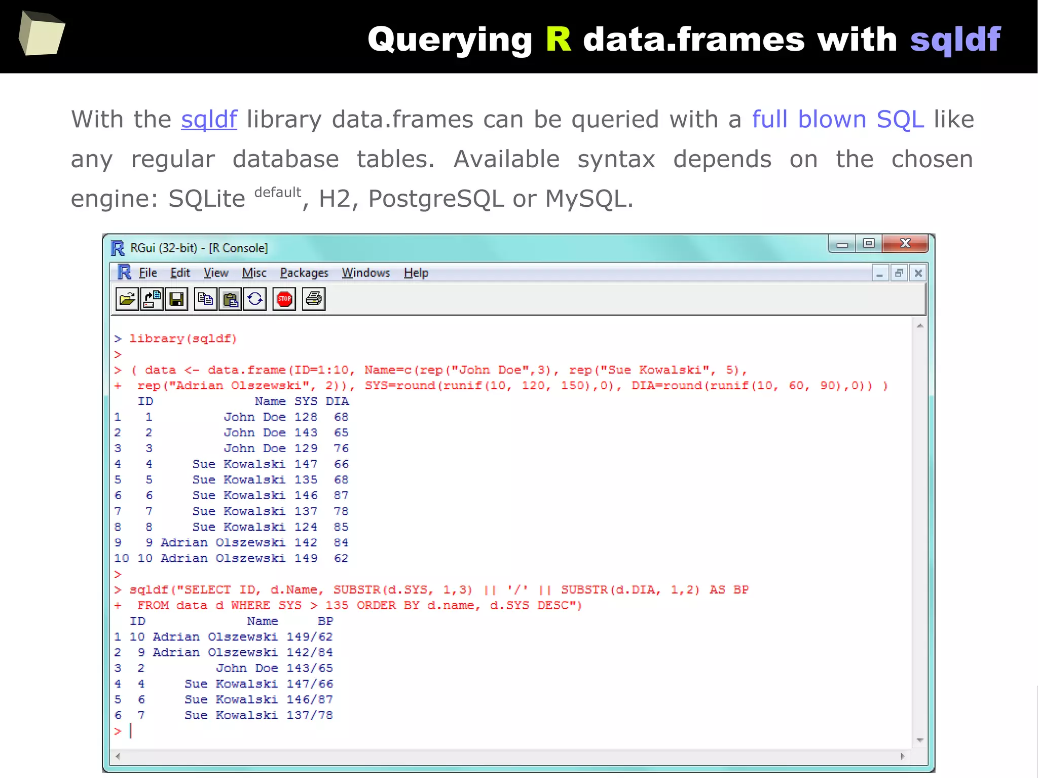Click the 'SYS' column header in data output
1038x778 pixels.
[306, 401]
